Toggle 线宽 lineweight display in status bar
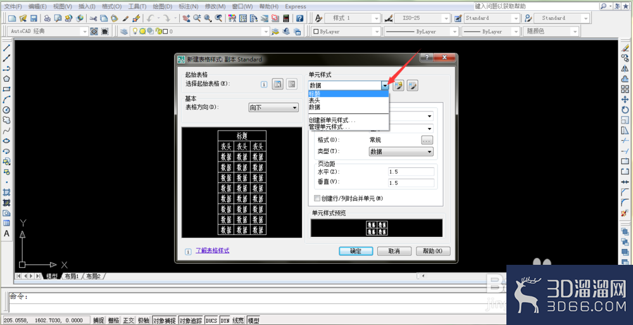633x325 pixels. (x=238, y=321)
